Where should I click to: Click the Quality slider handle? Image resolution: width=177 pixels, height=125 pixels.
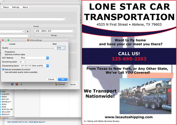pos(55,48)
